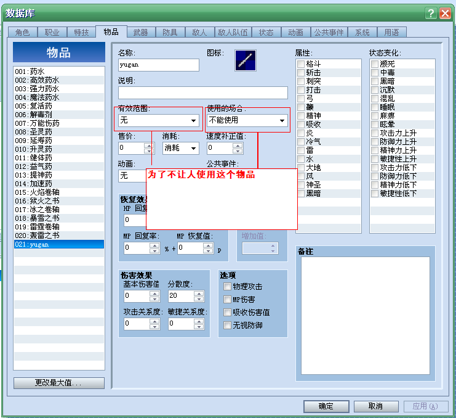Check the 睡眠 state change
The image size is (456, 418).
coord(375,107)
